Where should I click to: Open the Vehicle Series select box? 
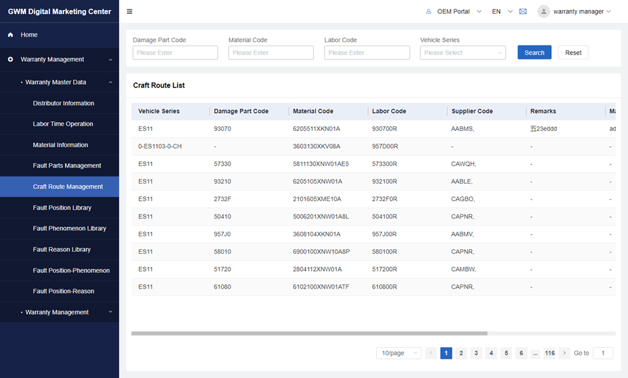[x=462, y=53]
